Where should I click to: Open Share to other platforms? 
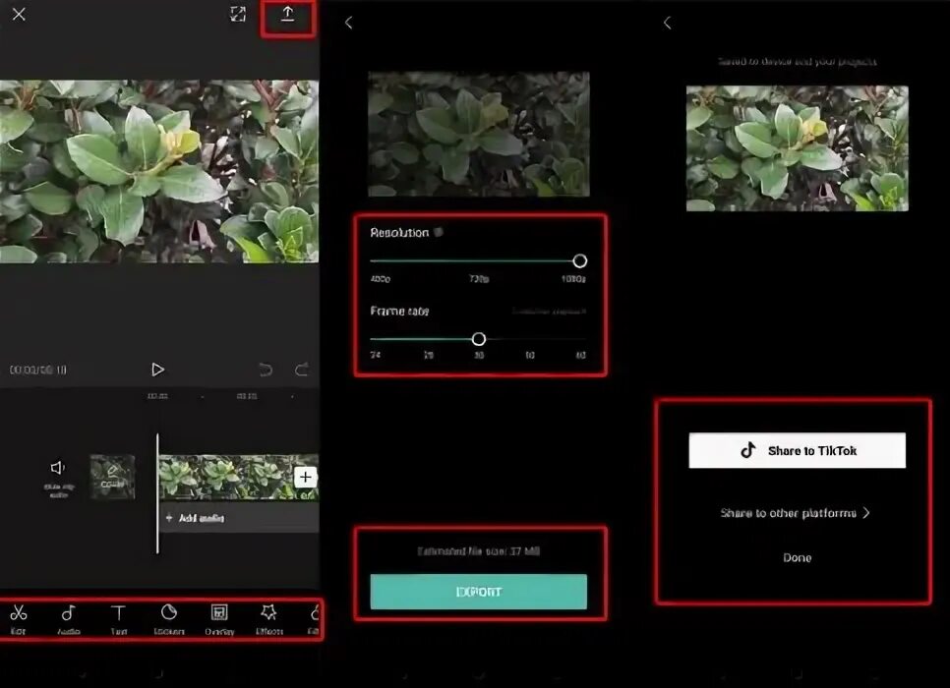[796, 513]
